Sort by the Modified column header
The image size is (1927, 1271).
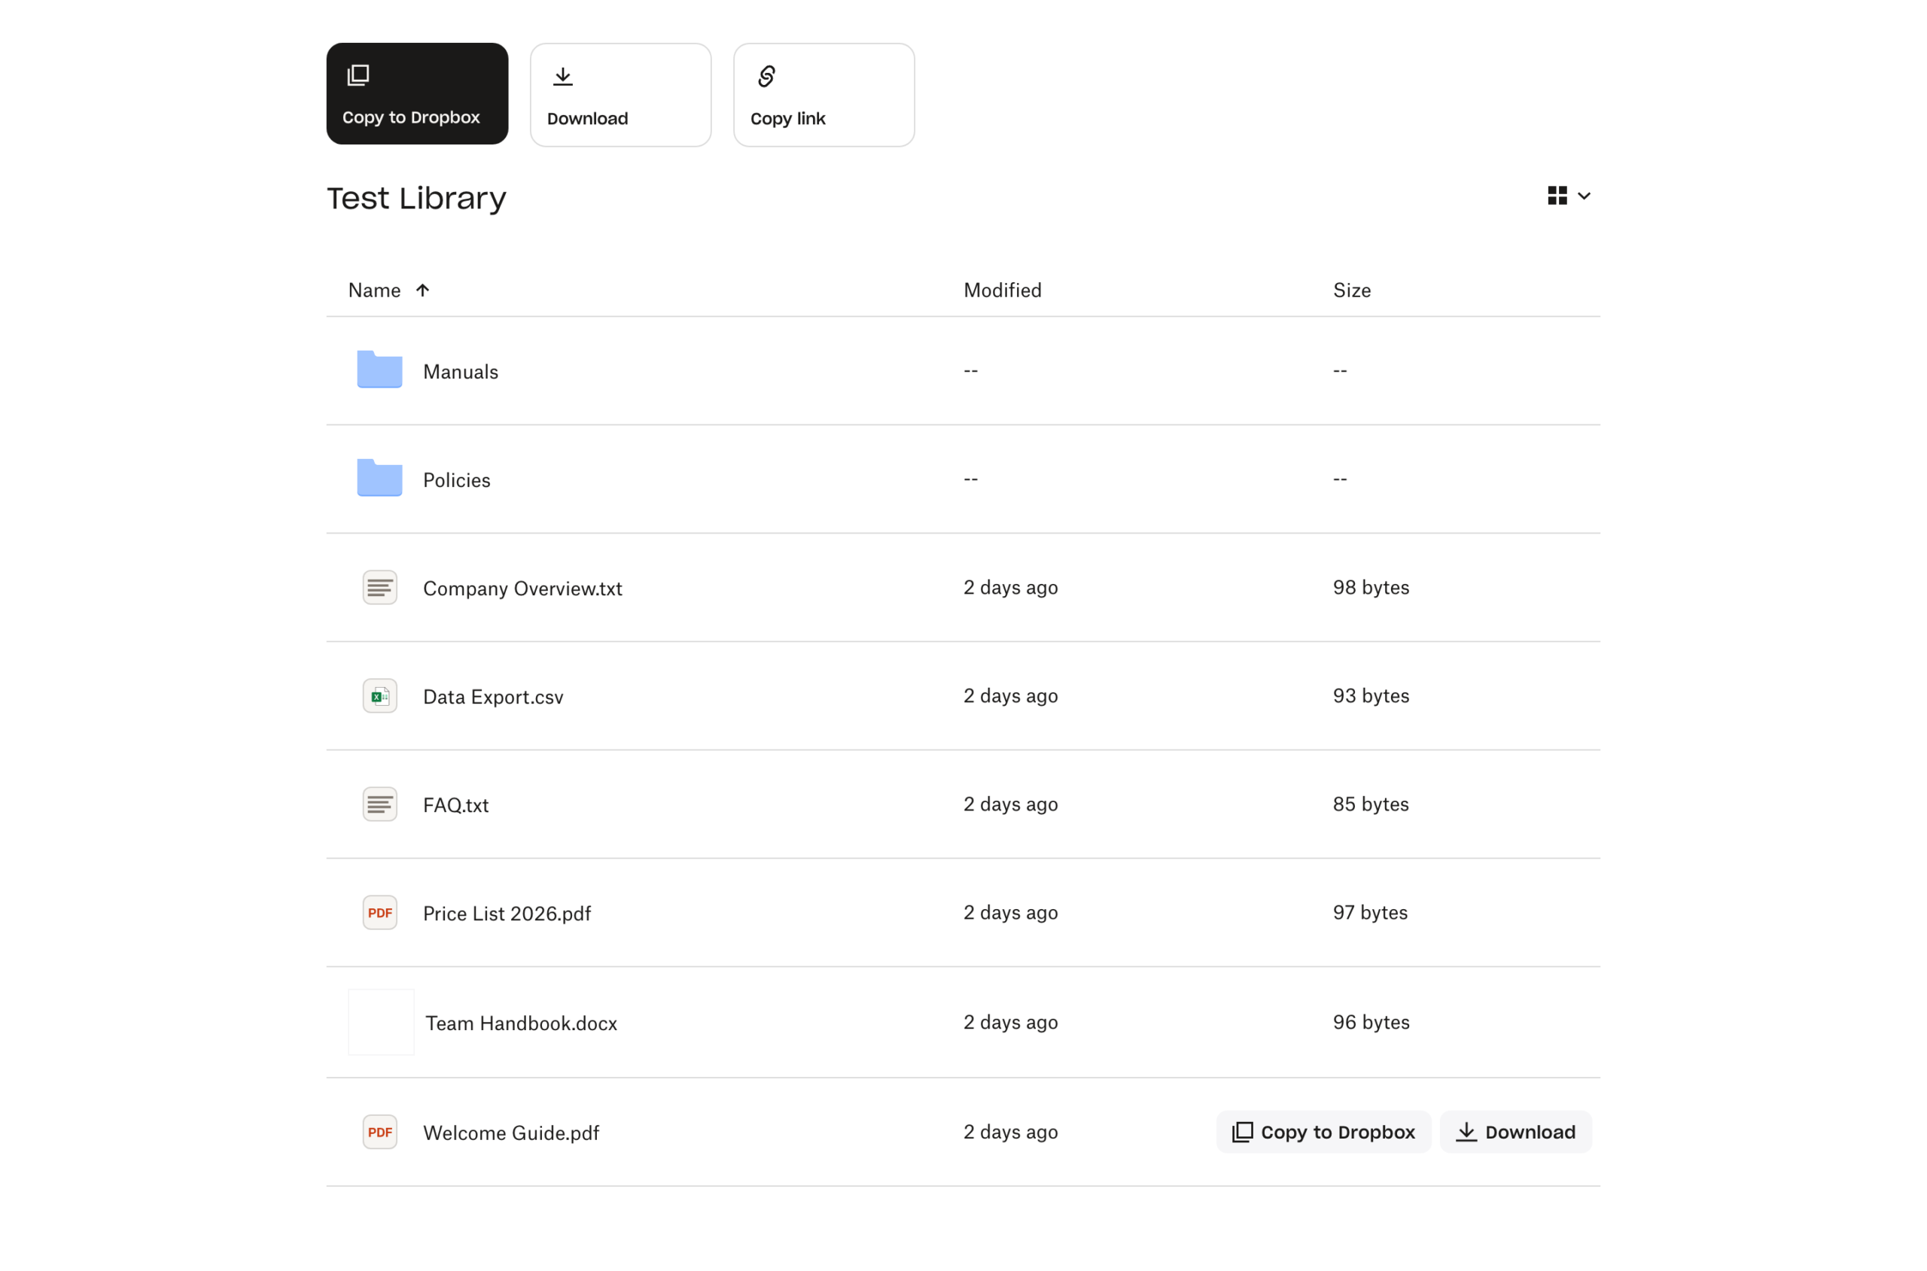point(1002,290)
